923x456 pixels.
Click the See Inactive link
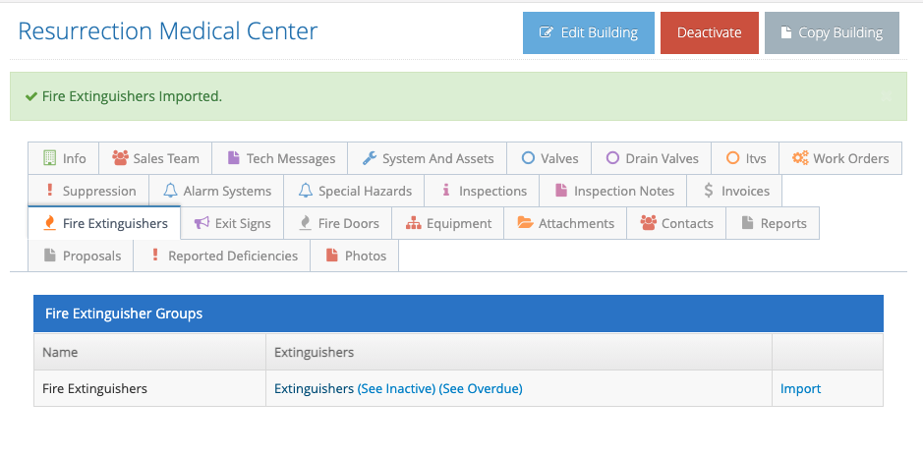click(x=396, y=388)
